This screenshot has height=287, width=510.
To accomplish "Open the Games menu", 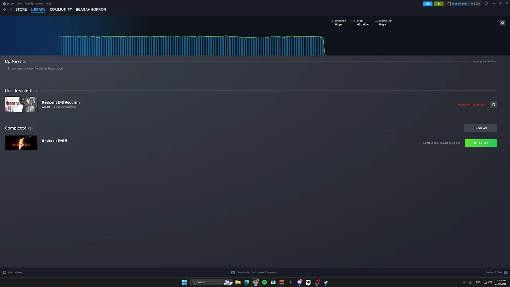I will tap(39, 4).
